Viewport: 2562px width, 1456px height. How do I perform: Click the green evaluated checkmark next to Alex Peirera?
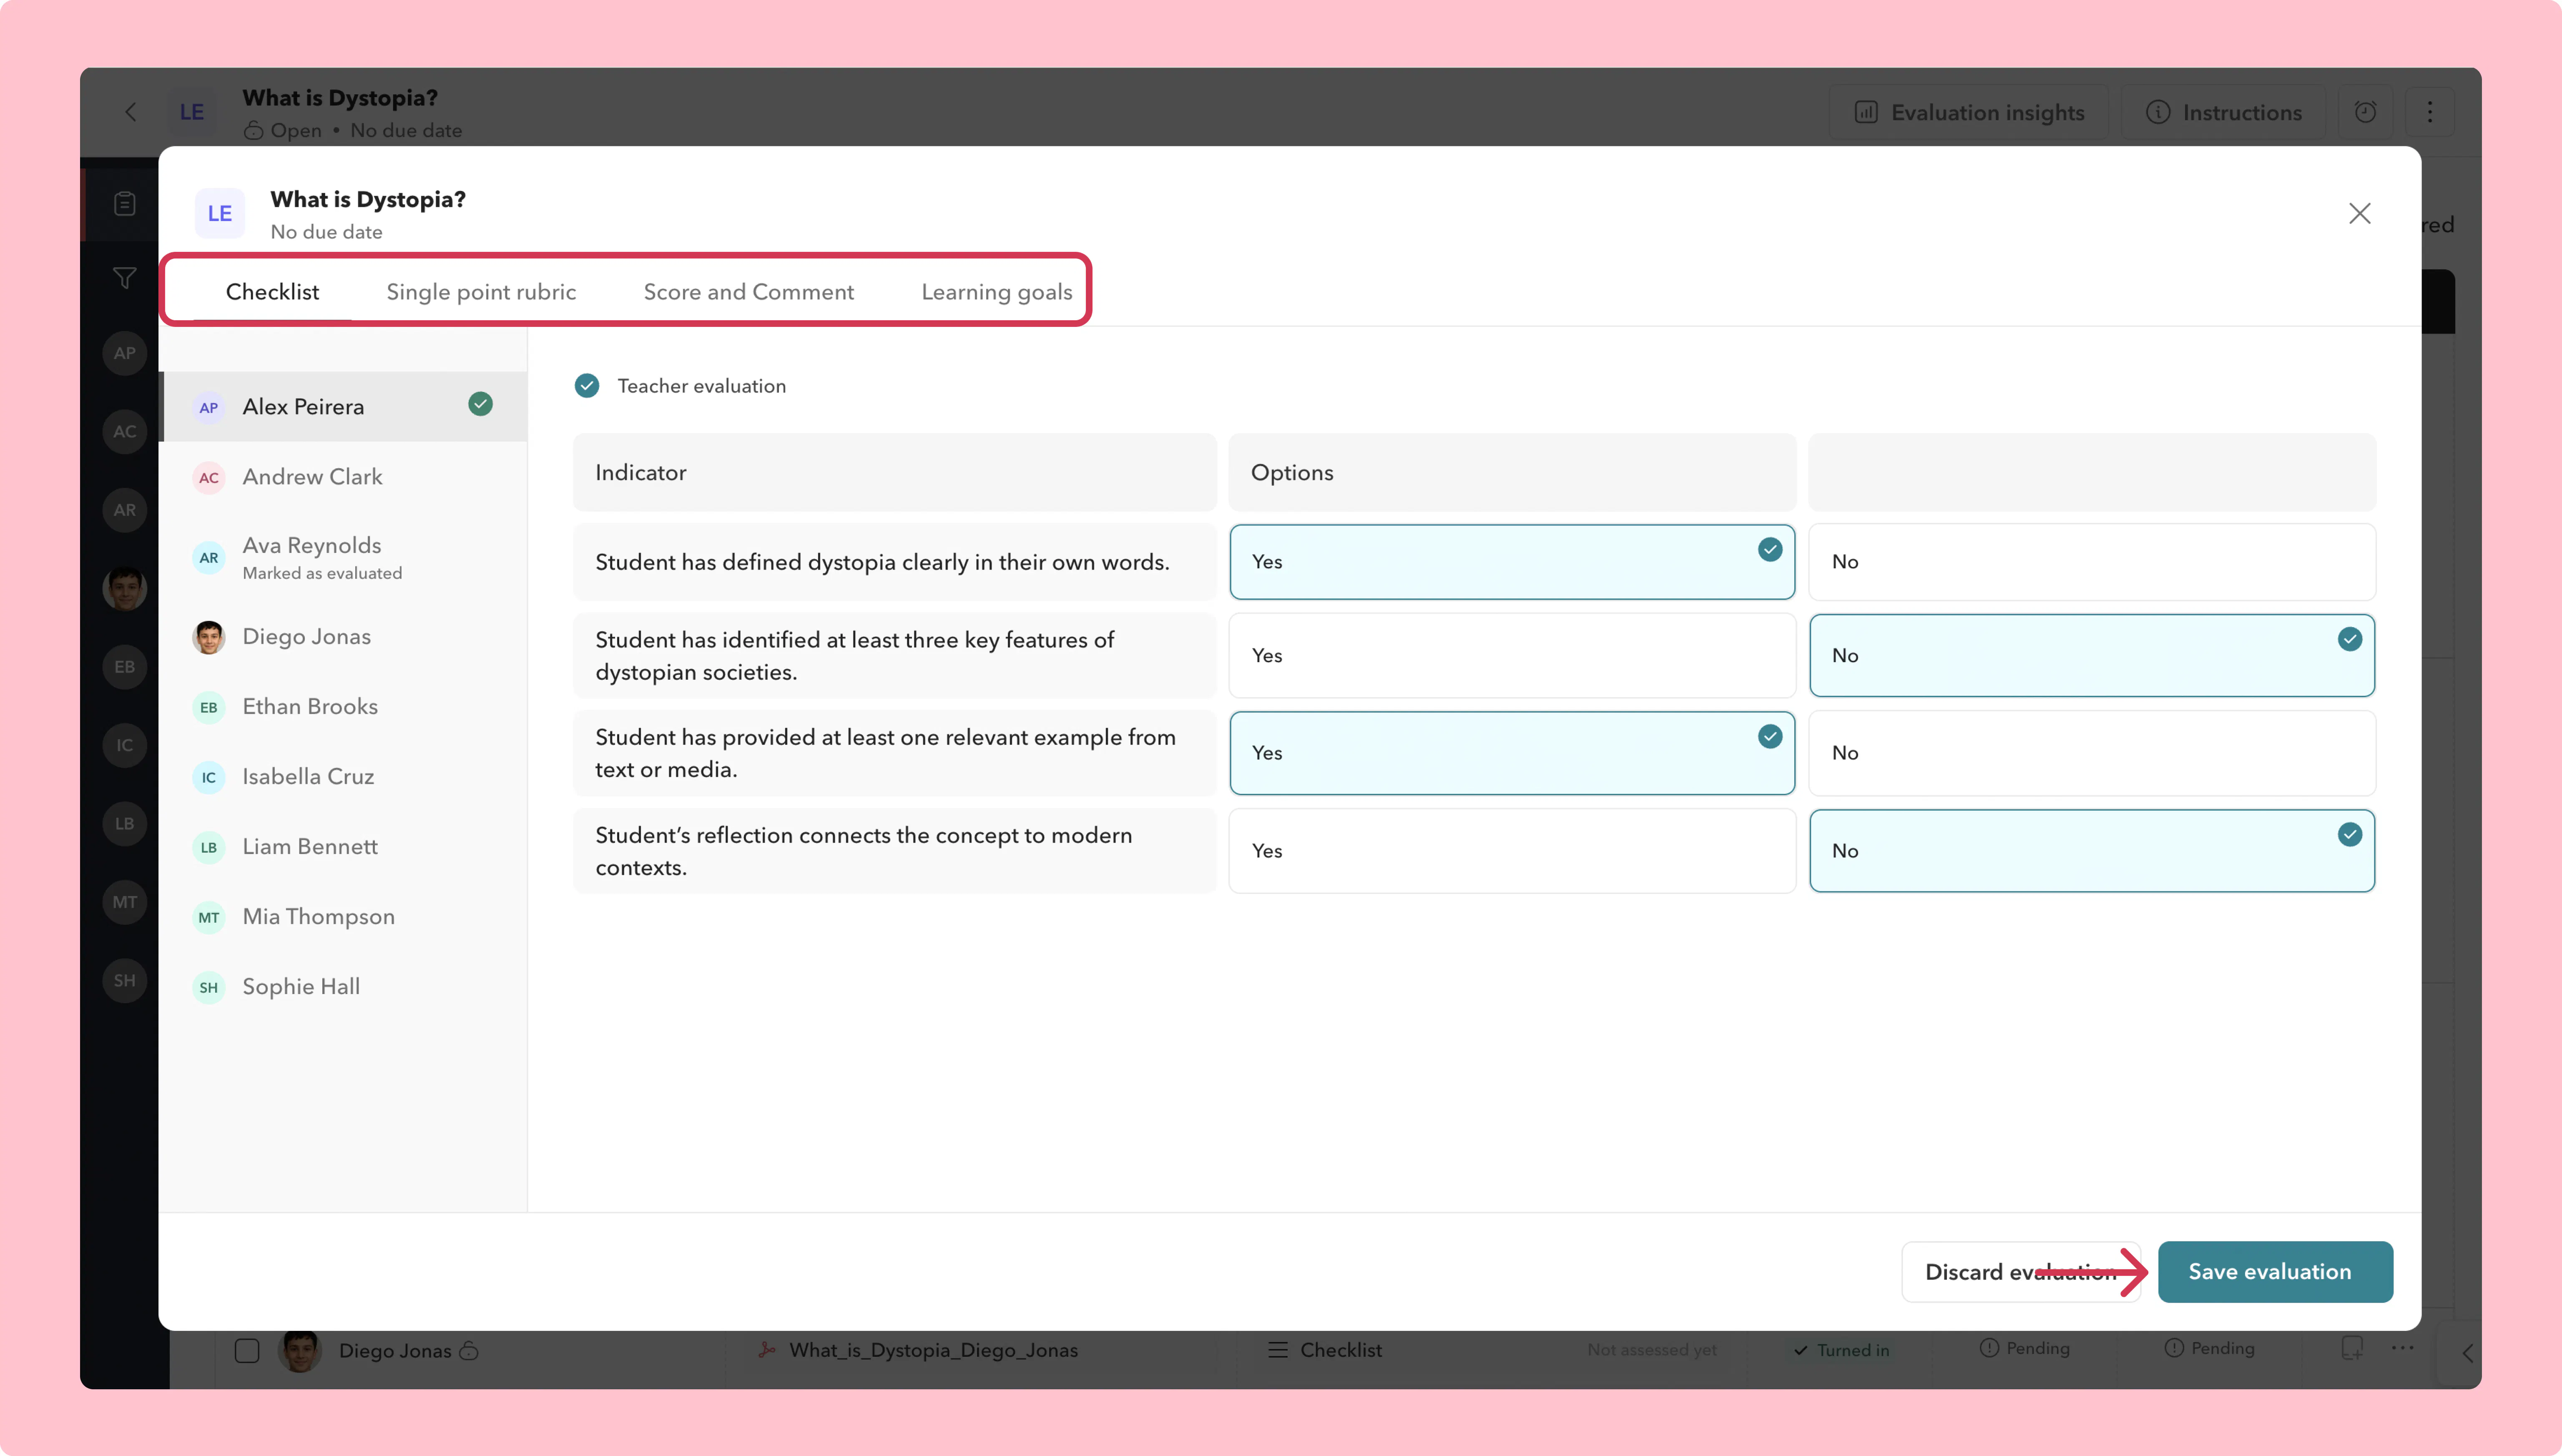pos(480,404)
